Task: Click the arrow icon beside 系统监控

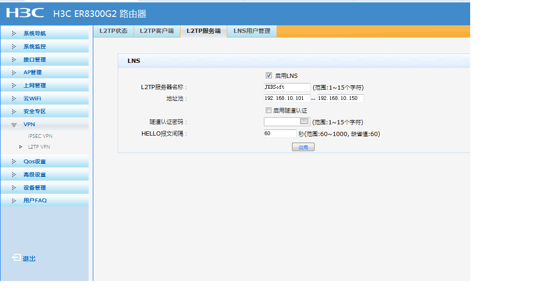Action: (x=14, y=46)
